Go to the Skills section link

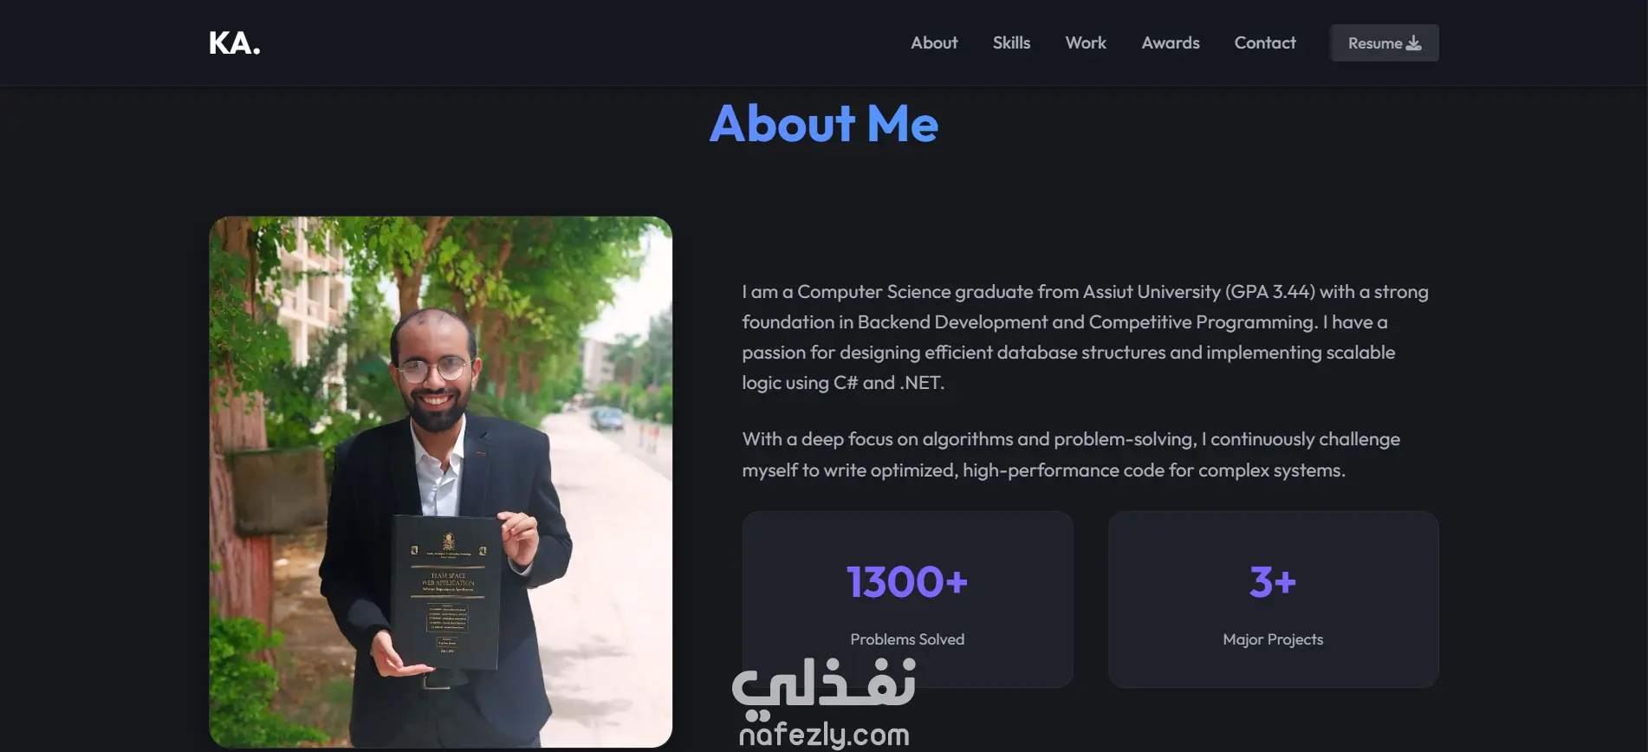pos(1011,42)
